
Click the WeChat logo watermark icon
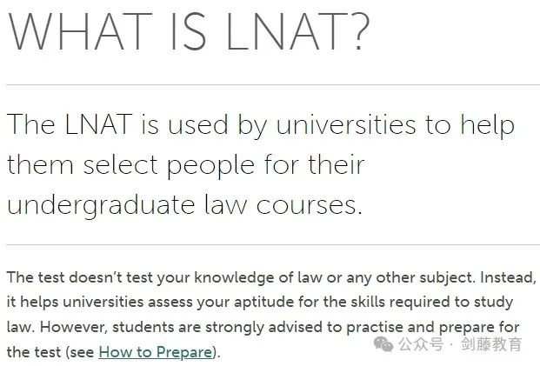click(383, 344)
